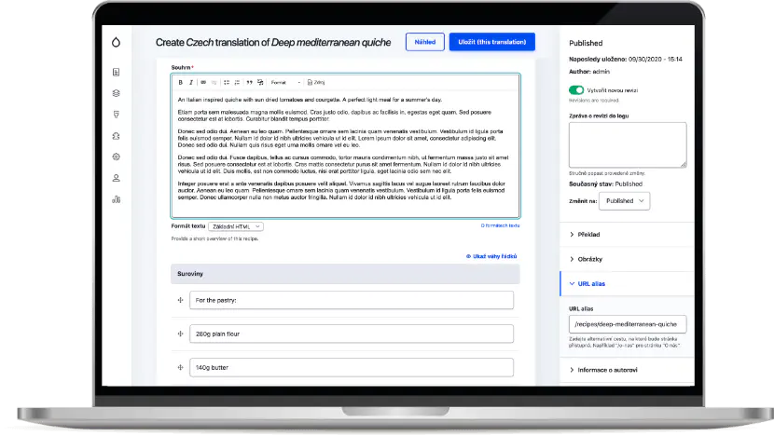Screen dimensions: 774x436
Task: Click the URL alias input field
Action: (628, 324)
